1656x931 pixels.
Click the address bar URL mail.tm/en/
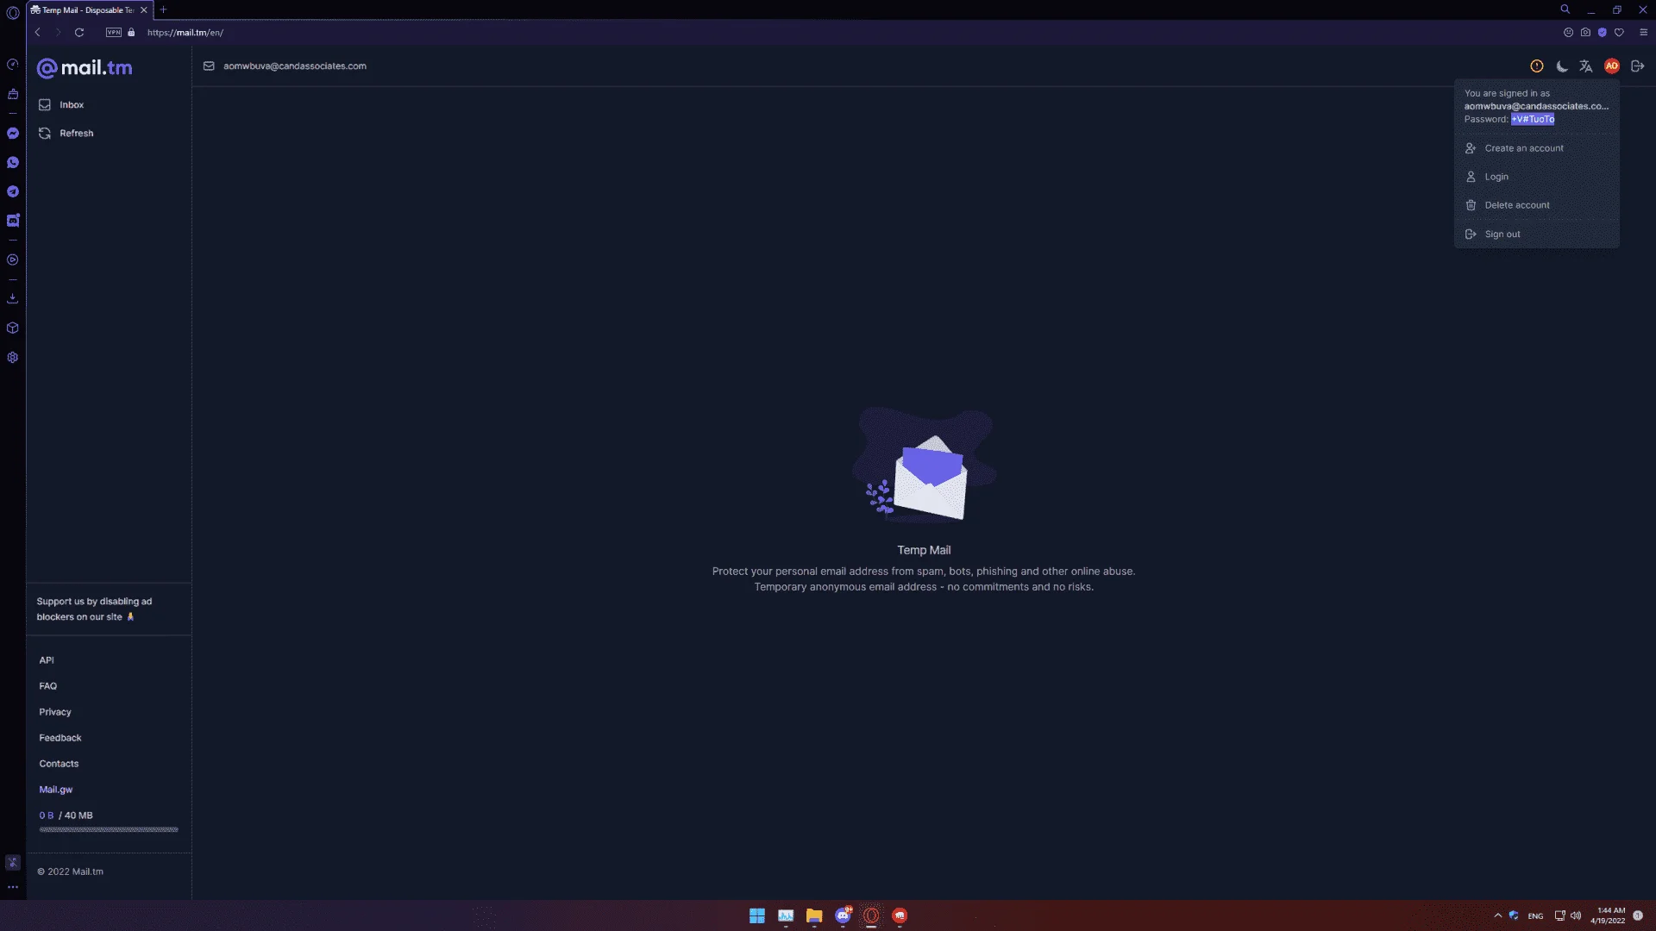tap(185, 33)
